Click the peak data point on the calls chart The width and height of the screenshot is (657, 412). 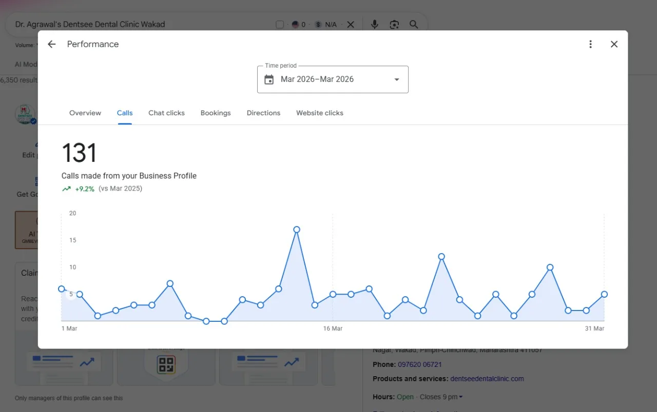click(x=297, y=230)
